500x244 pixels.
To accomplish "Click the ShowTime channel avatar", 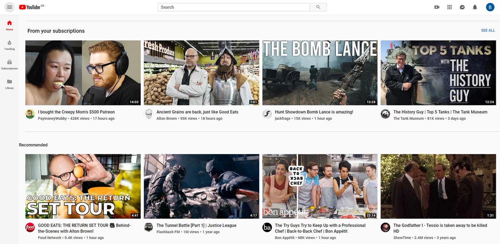I will click(385, 227).
